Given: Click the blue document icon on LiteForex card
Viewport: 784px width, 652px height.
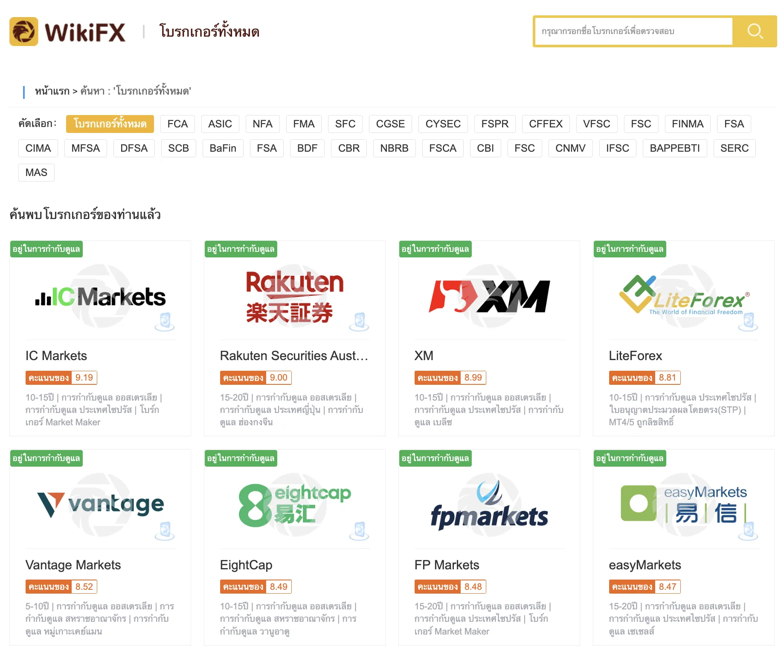Looking at the screenshot, I should point(748,321).
